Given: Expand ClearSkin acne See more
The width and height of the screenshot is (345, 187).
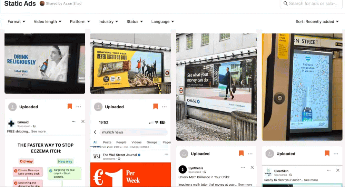Looking at the screenshot, I should click(x=311, y=180).
